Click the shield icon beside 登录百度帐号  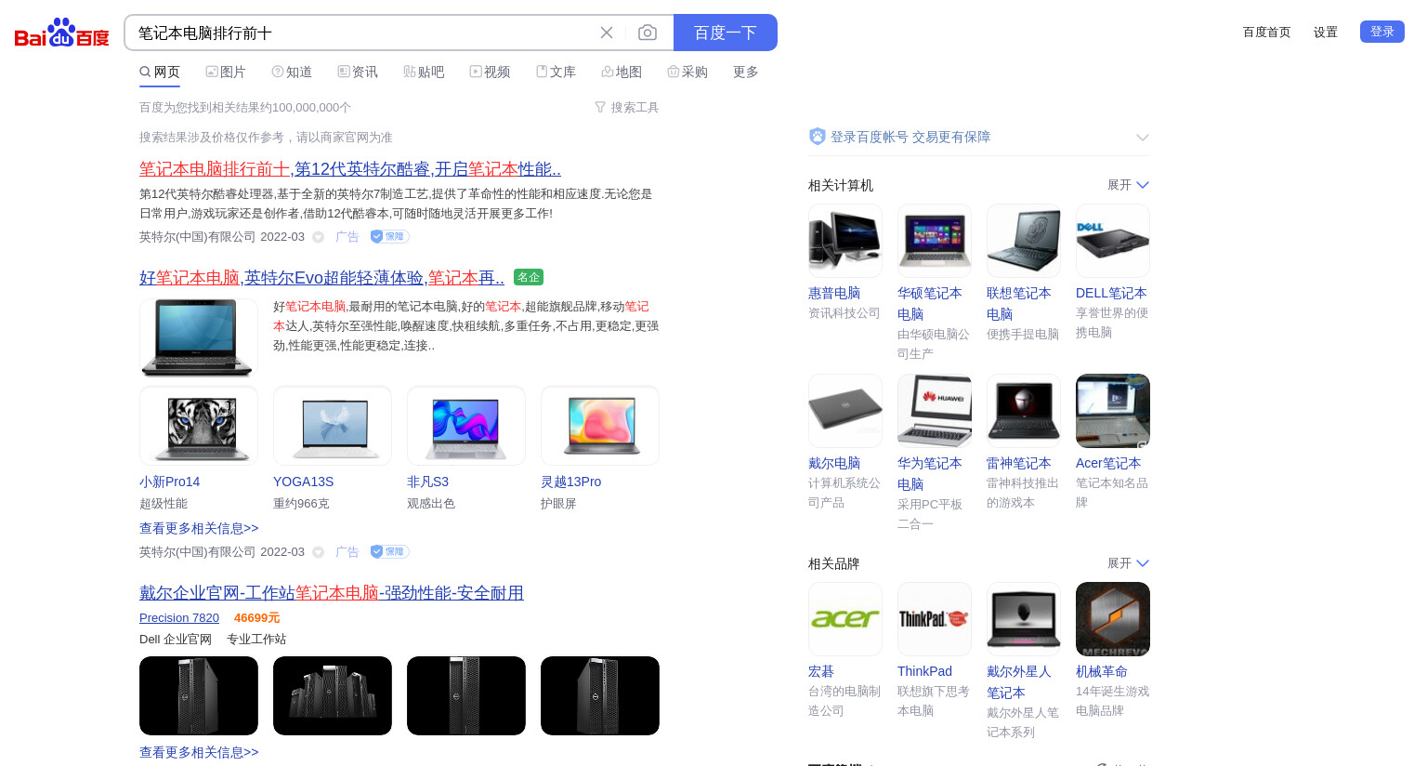(x=818, y=137)
